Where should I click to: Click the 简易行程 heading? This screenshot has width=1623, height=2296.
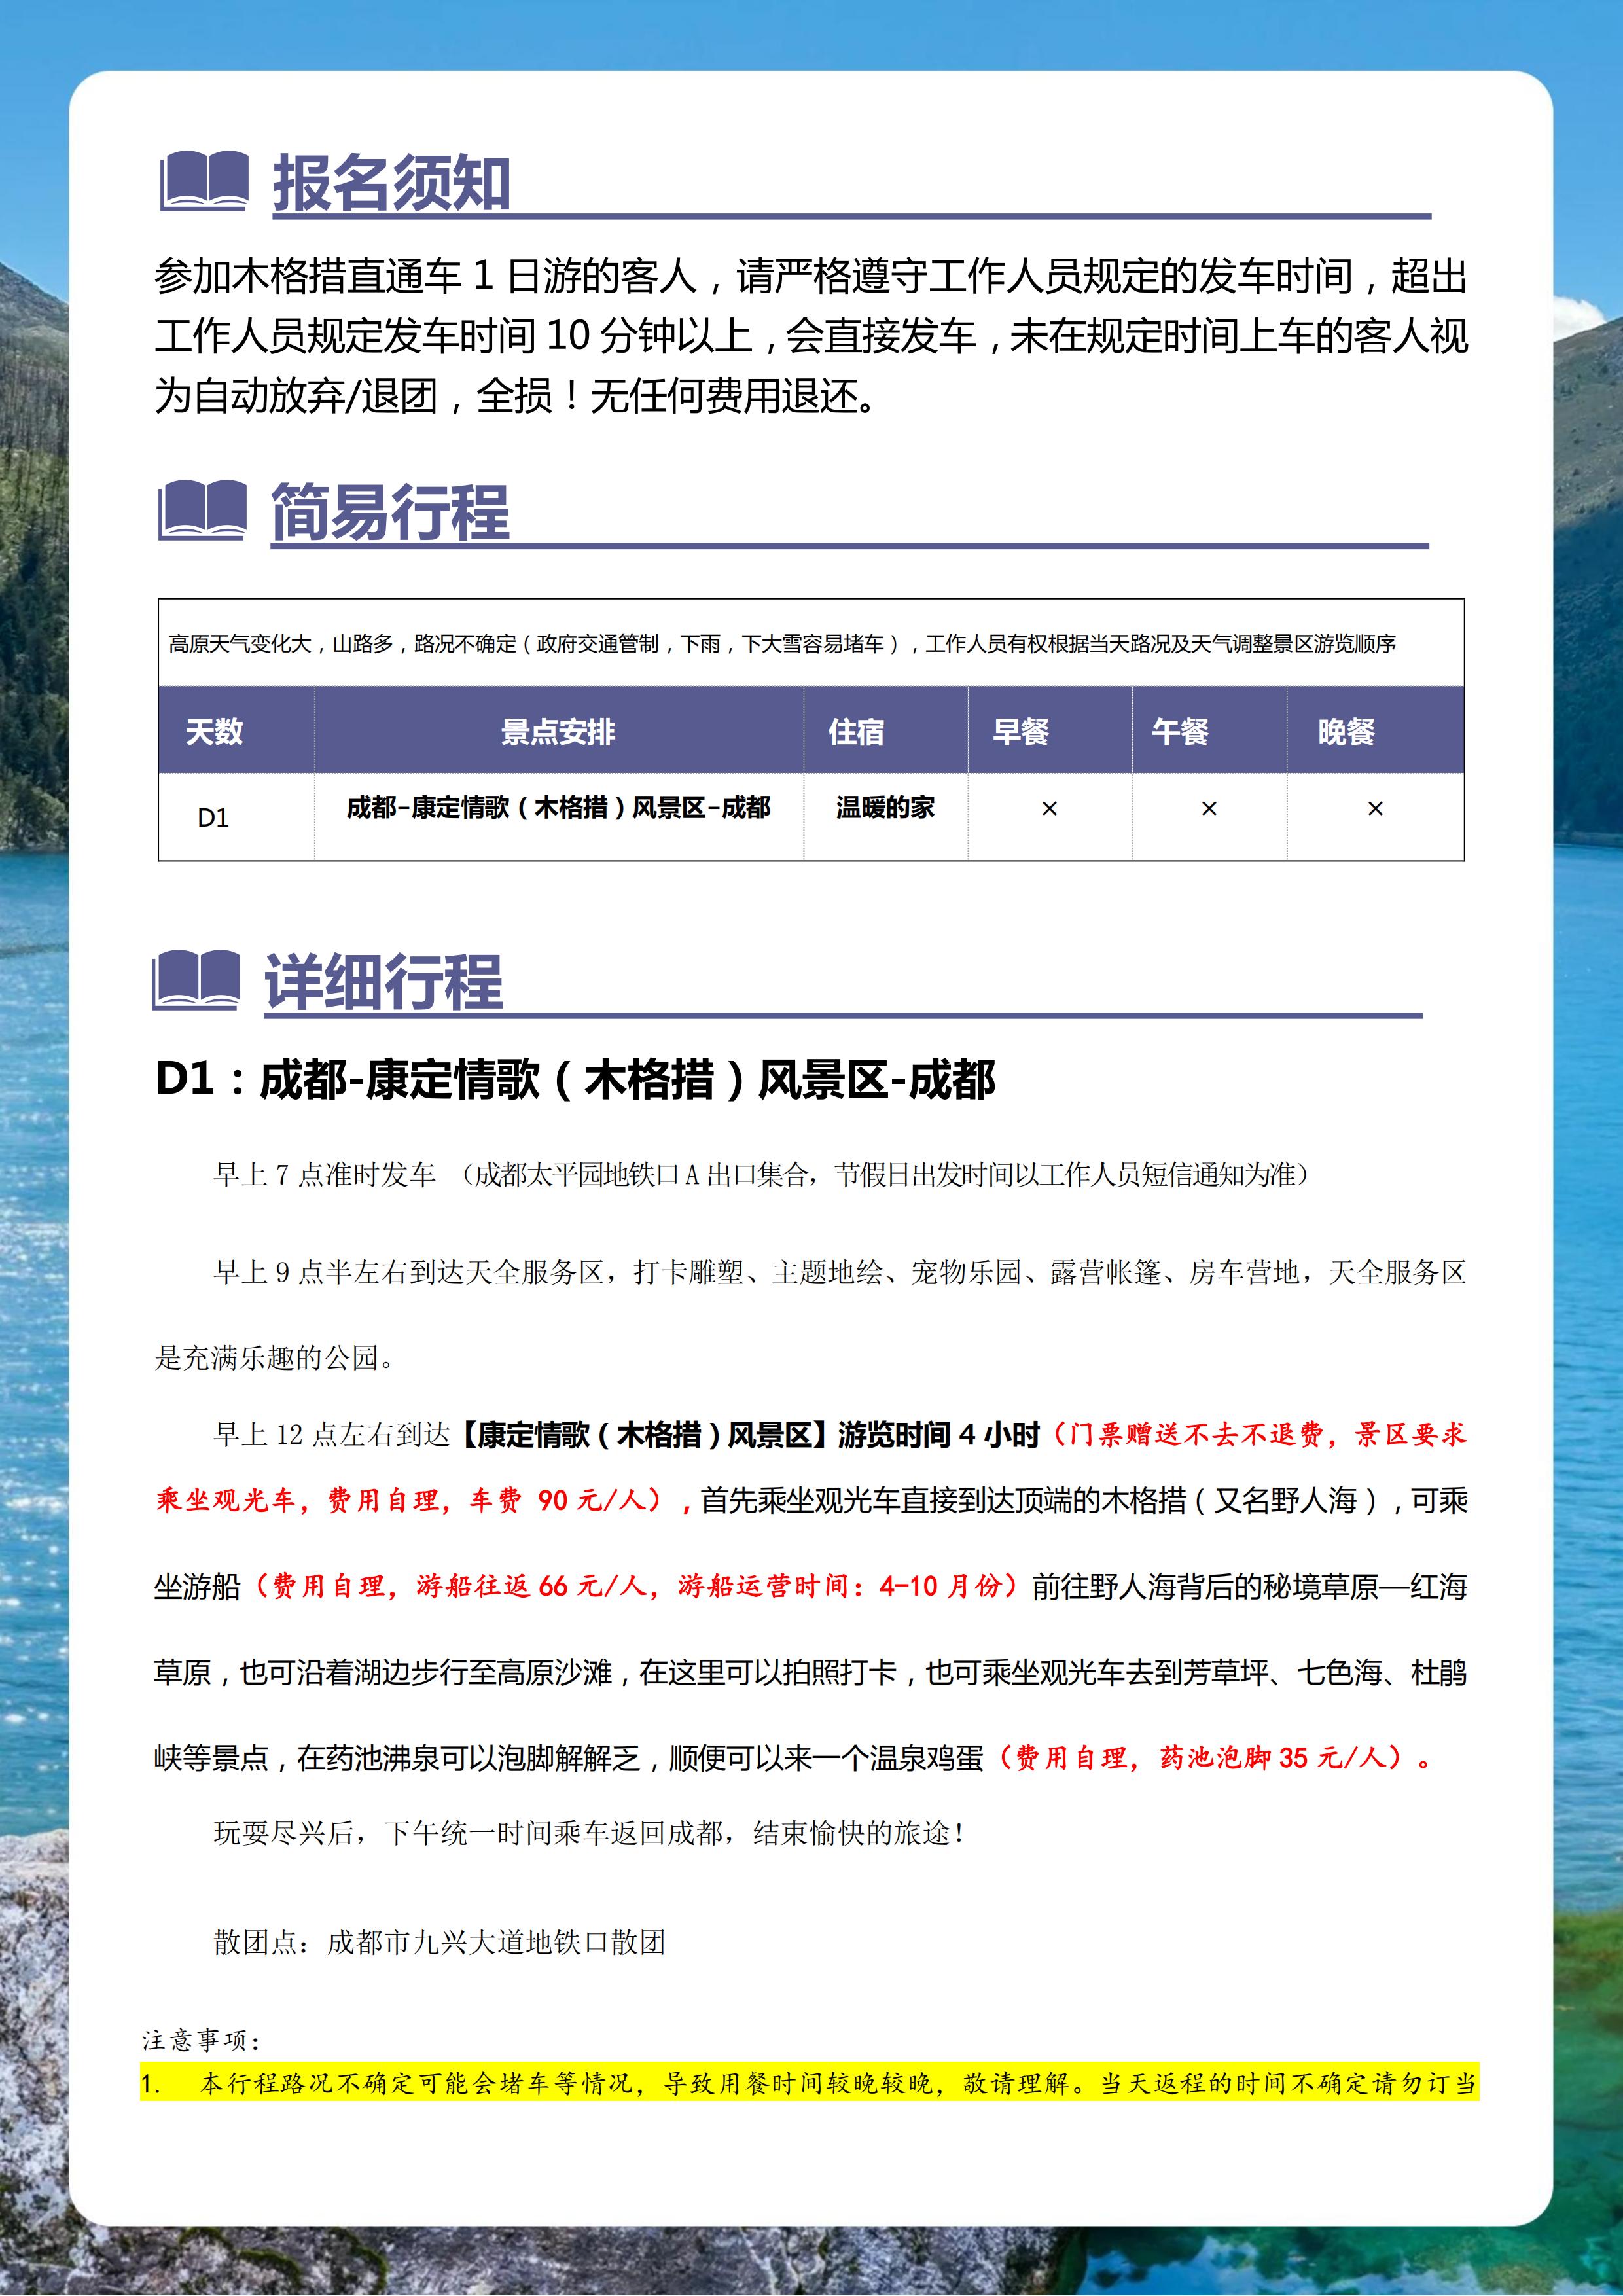[390, 512]
